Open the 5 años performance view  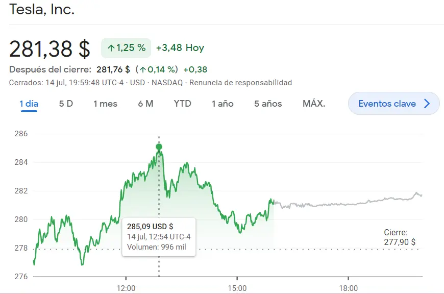click(267, 103)
